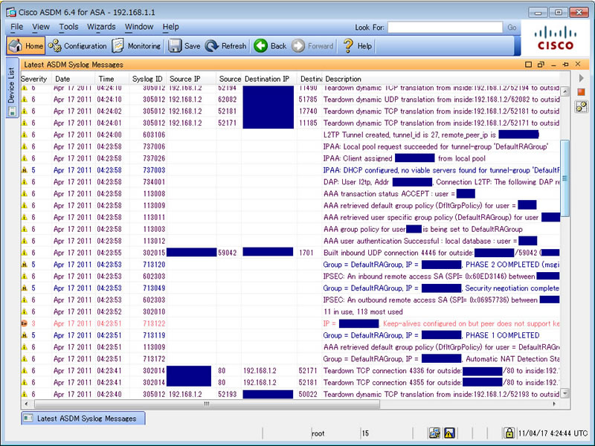The image size is (595, 446).
Task: Open the Wizards menu
Action: pos(101,27)
